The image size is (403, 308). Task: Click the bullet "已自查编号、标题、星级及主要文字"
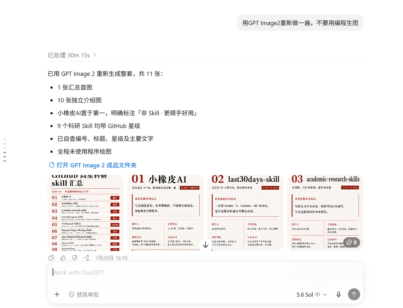point(105,139)
